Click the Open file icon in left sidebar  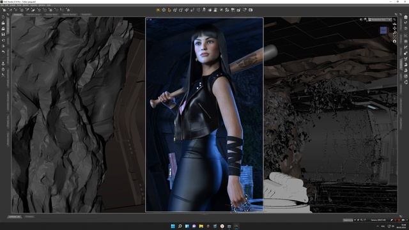point(3,23)
